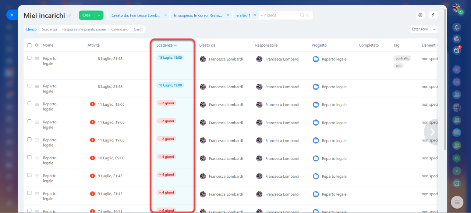Open the spiral Copilot icon in sidebar
The width and height of the screenshot is (471, 213).
tap(457, 39)
